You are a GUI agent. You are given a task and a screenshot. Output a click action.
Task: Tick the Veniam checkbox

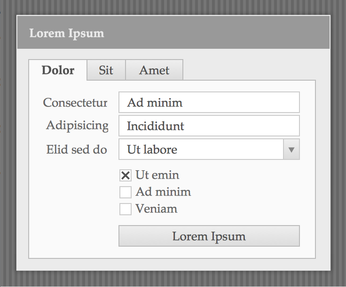pyautogui.click(x=126, y=209)
